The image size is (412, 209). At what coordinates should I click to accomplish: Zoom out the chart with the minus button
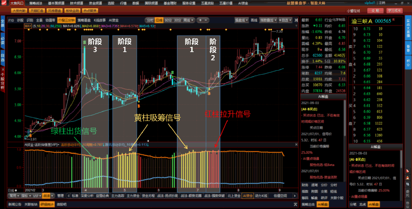pos(206,20)
